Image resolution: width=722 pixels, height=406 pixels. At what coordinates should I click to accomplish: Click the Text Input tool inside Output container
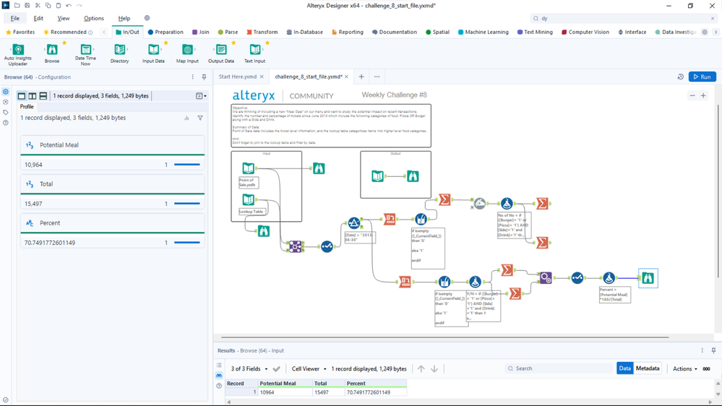[377, 176]
